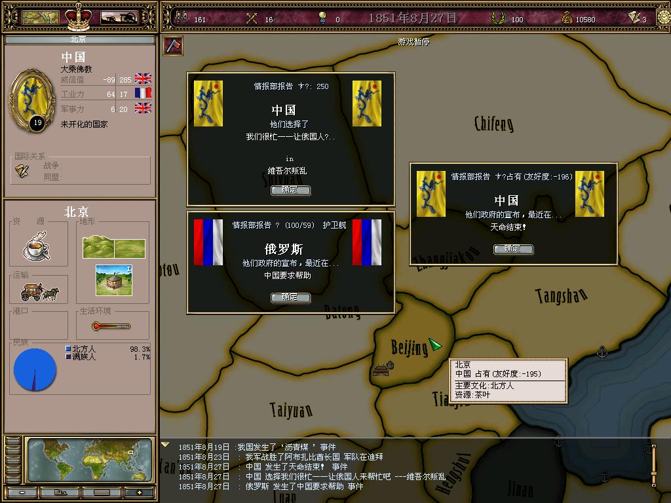Click the 满族人 dark legend square
671x503 pixels.
68,356
